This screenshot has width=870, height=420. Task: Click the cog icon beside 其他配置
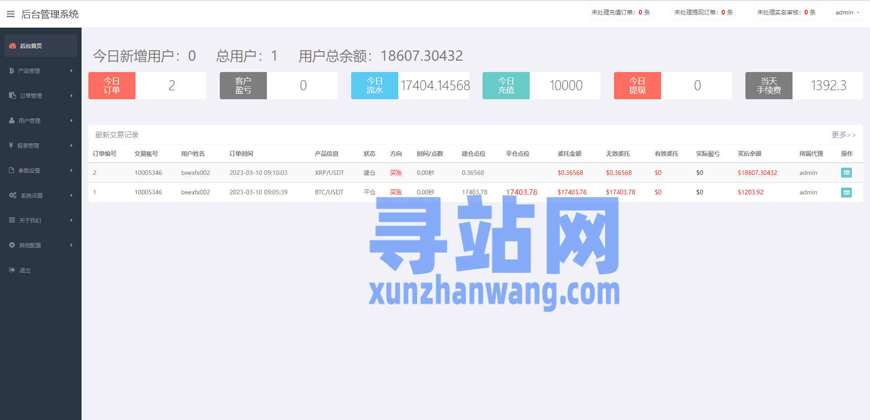12,245
